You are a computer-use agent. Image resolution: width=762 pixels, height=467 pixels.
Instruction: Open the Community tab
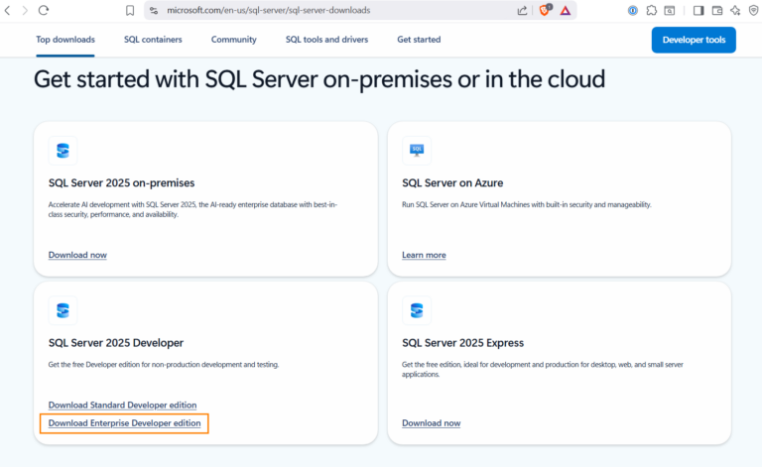pos(234,40)
